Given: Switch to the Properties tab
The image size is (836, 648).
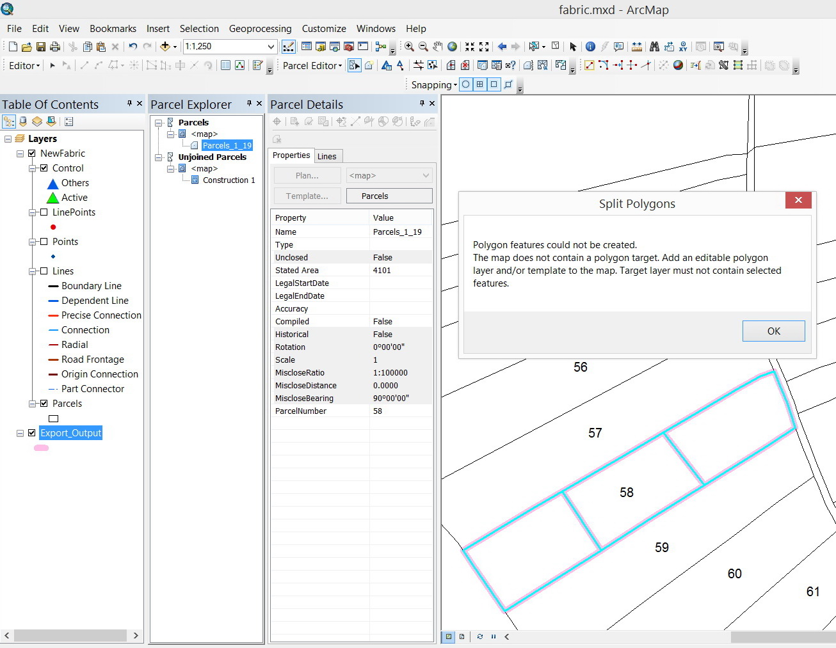Looking at the screenshot, I should point(291,155).
